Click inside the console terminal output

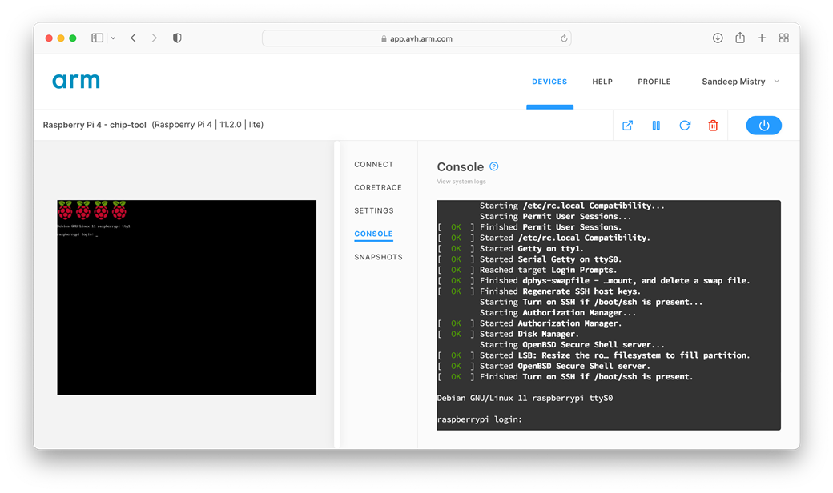[609, 315]
